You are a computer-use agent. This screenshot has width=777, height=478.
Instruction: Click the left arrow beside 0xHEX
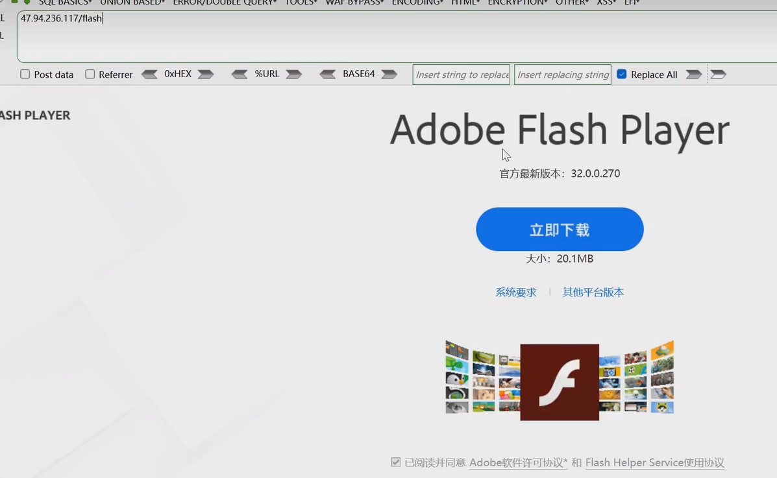150,75
